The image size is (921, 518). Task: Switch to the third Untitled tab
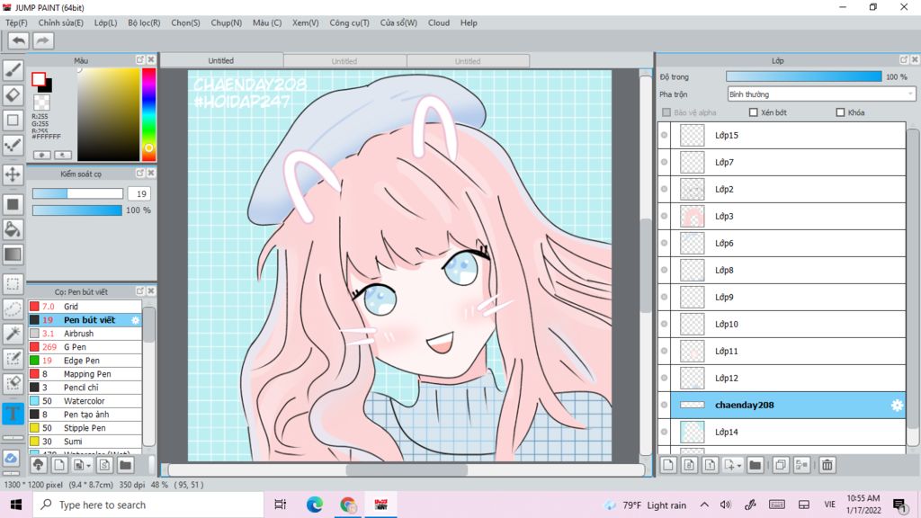(468, 61)
